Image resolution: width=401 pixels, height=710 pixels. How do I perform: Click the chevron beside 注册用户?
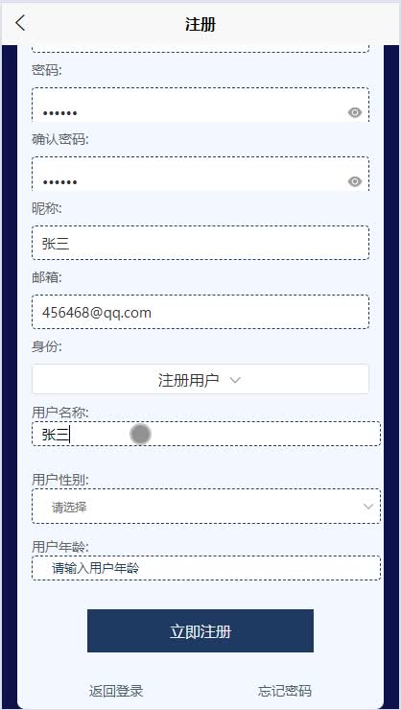point(235,380)
